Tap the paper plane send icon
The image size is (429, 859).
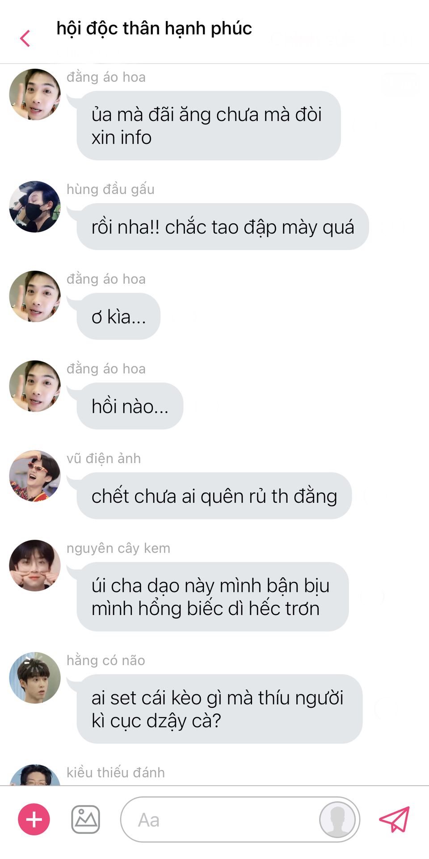[394, 819]
